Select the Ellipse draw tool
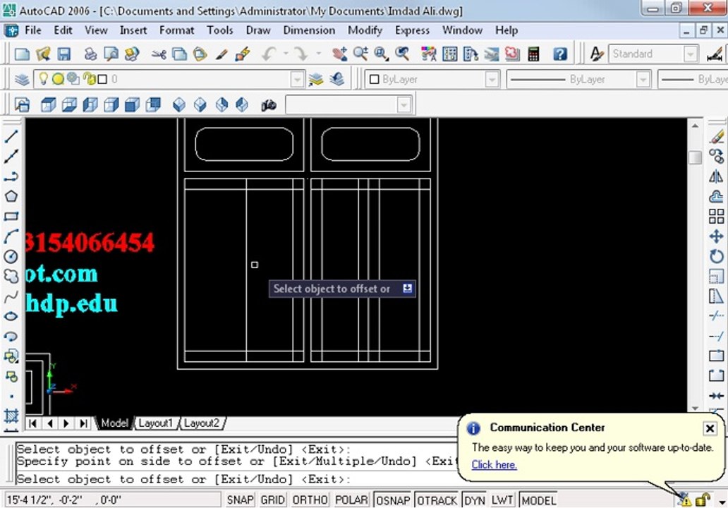The image size is (728, 508). point(11,316)
